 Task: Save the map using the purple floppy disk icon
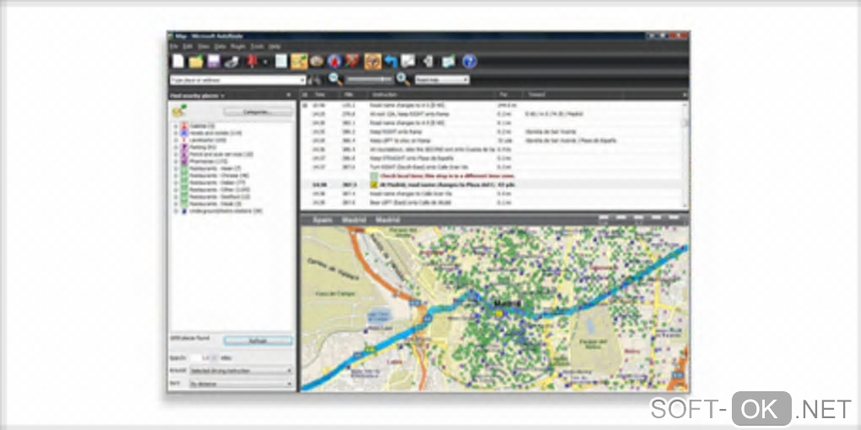[214, 62]
